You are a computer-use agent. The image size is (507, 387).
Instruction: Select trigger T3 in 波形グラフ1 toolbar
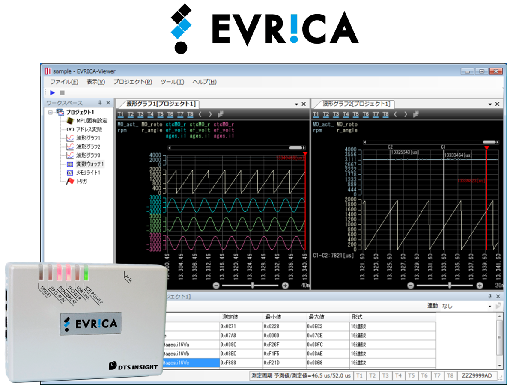[140, 114]
